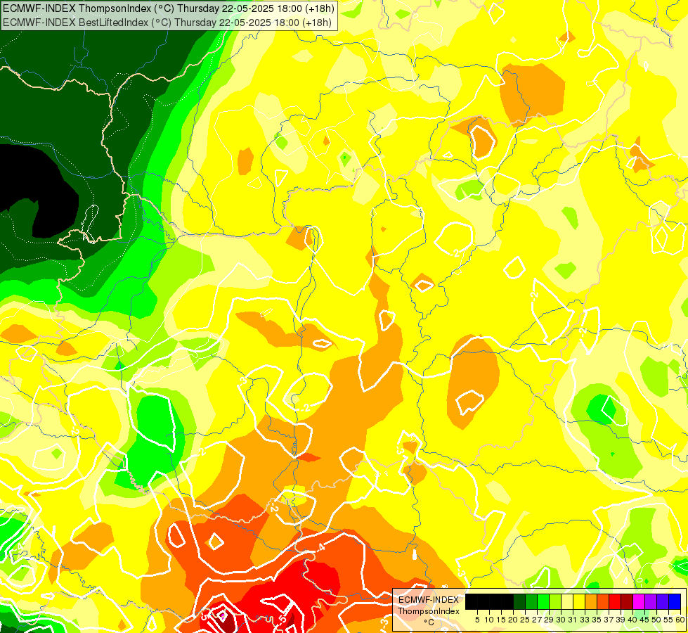Viewport: 688px width, 633px height.
Task: Click the legend tick label 39
Action: [621, 620]
